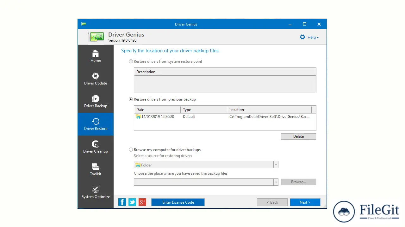Click the Folder source combo box field

[204, 165]
